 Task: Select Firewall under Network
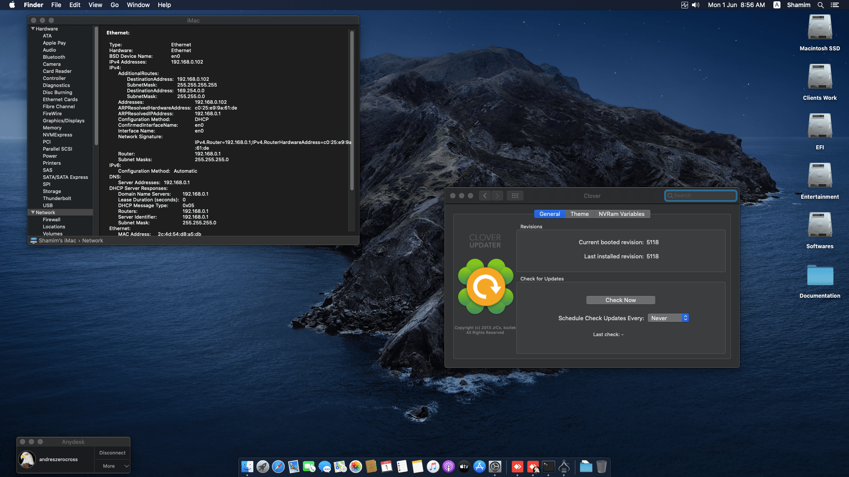pos(52,220)
